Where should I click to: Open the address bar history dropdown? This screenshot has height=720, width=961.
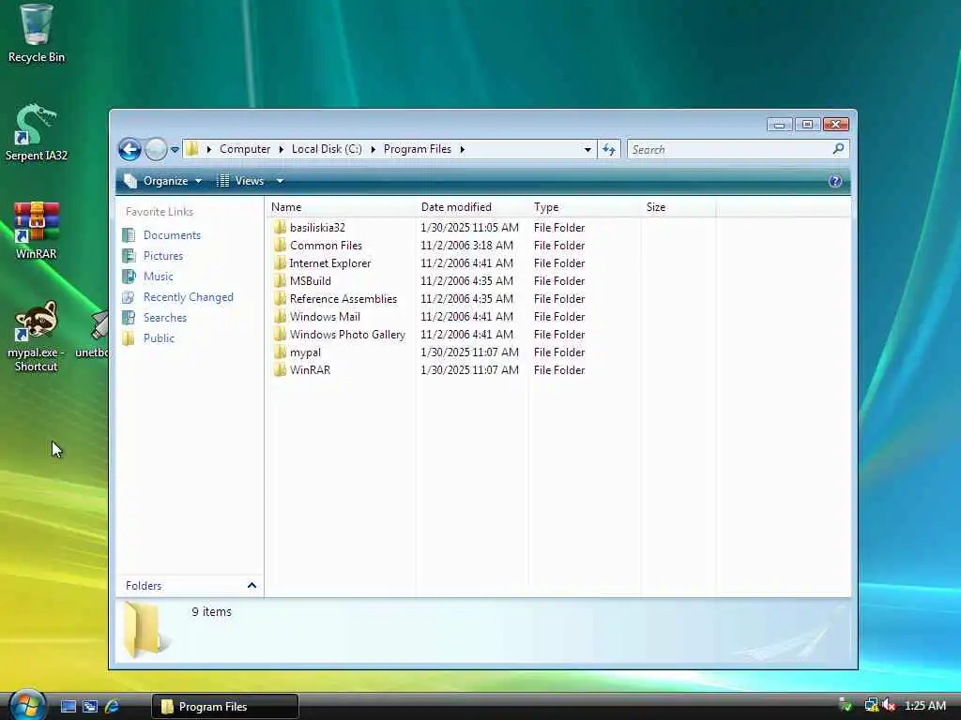[587, 149]
